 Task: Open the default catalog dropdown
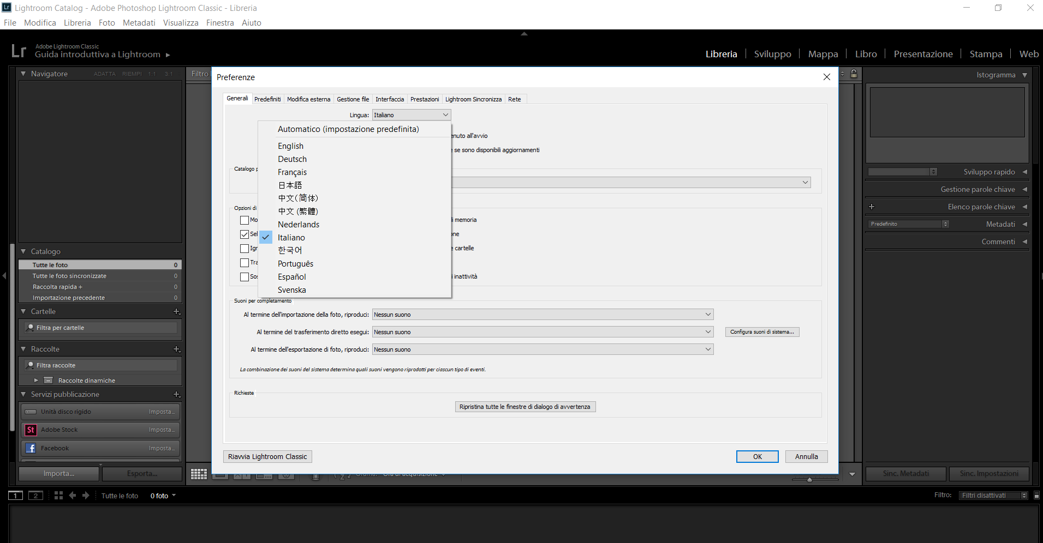click(631, 183)
